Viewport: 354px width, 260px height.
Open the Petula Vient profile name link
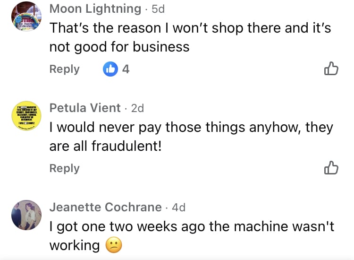[85, 108]
